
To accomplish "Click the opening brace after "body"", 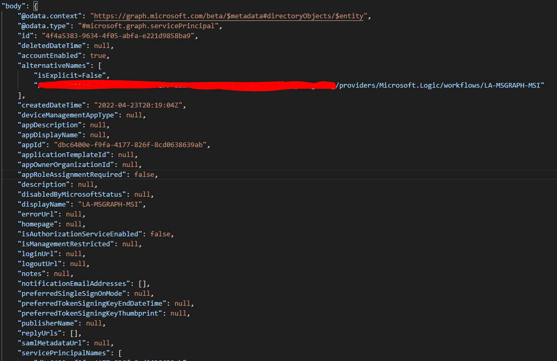I will click(36, 6).
